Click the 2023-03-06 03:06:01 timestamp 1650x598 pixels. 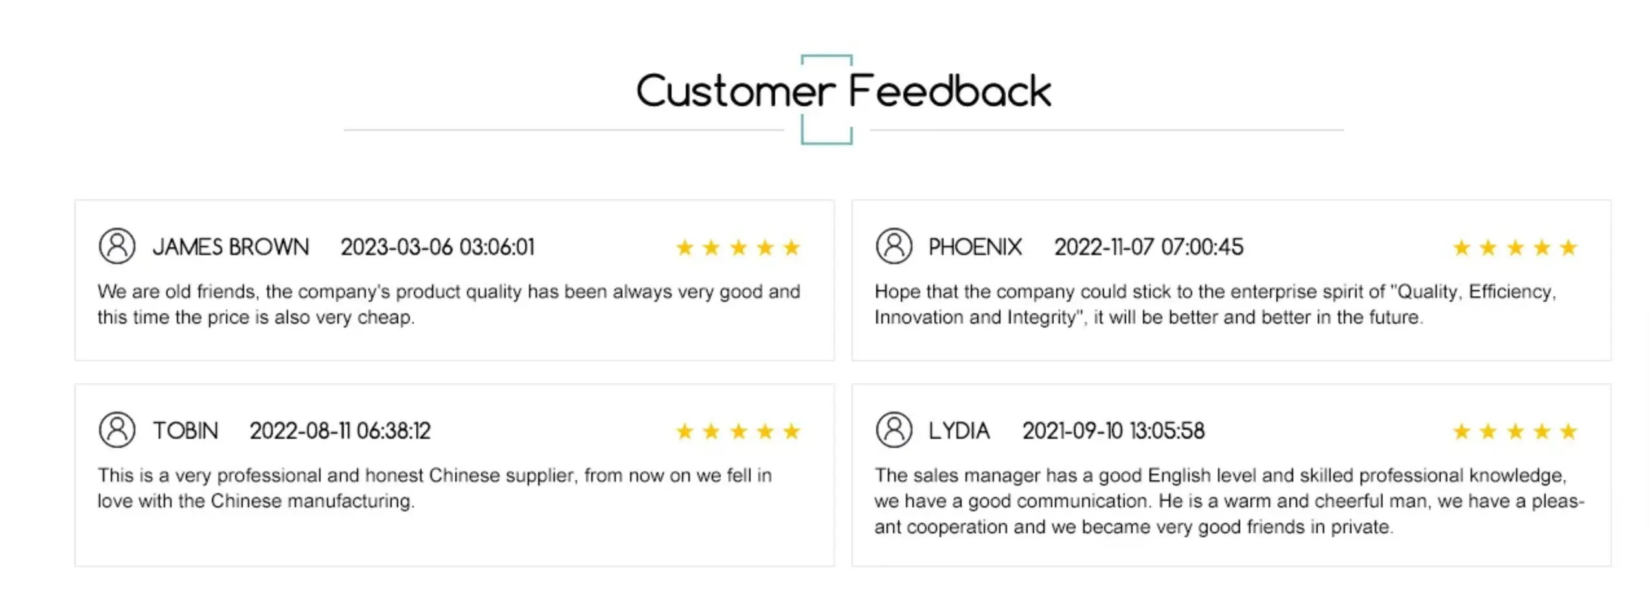click(438, 247)
